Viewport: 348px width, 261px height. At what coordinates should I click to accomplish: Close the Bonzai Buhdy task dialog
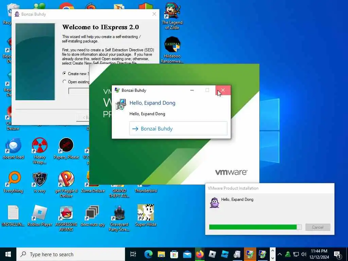click(223, 90)
